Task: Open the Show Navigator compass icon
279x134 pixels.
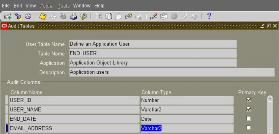Action: coord(28,16)
